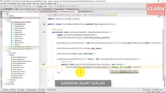
Task: Click the Project Structure toolbar icon
Action: coord(70,6)
